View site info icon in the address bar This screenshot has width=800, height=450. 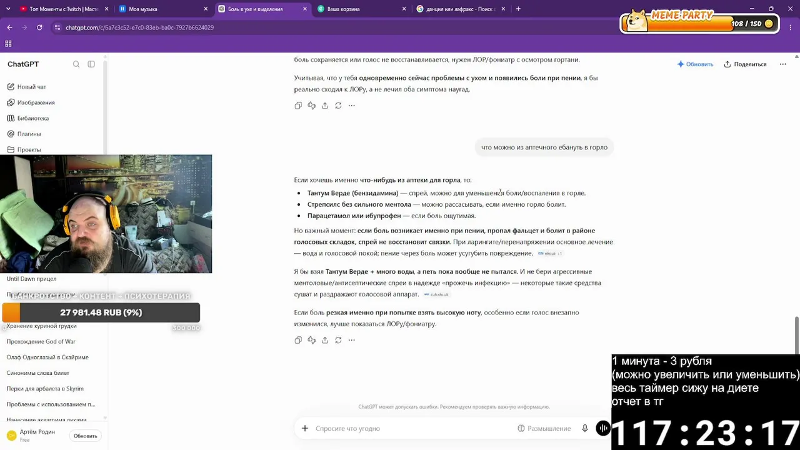click(x=57, y=27)
